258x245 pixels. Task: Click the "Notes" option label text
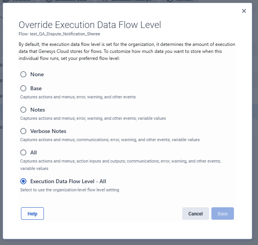(x=38, y=110)
